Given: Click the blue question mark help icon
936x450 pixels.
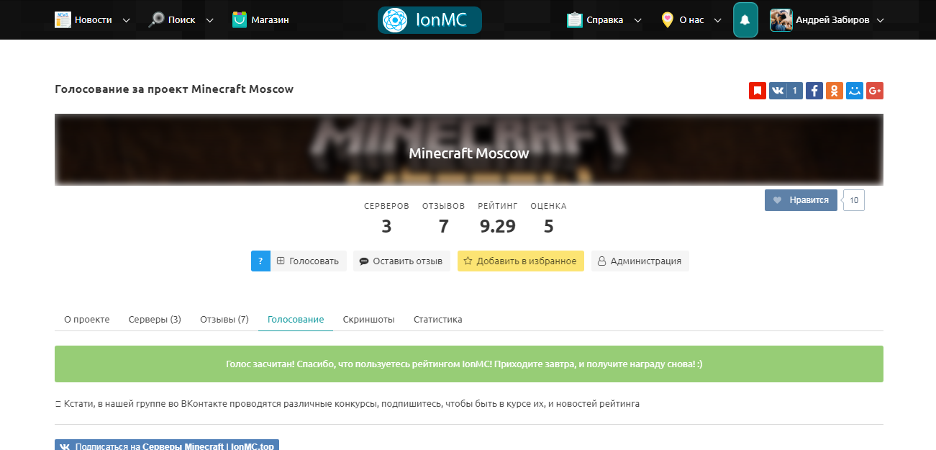Looking at the screenshot, I should (x=260, y=261).
